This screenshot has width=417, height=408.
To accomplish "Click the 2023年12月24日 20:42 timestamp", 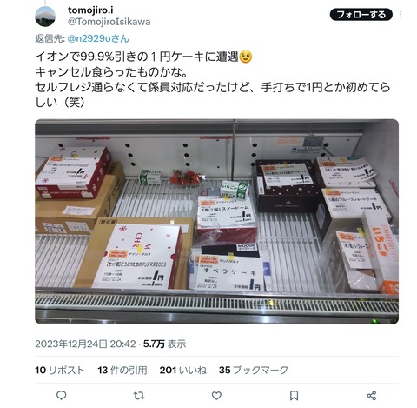I will [85, 344].
